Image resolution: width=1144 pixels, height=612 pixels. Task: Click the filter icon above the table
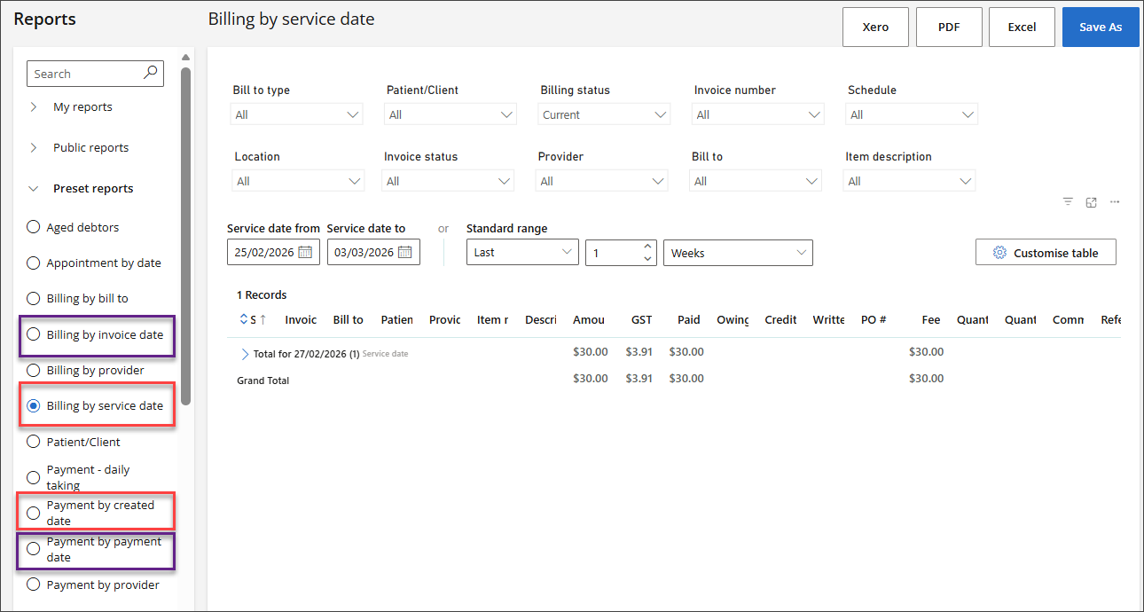pos(1069,202)
